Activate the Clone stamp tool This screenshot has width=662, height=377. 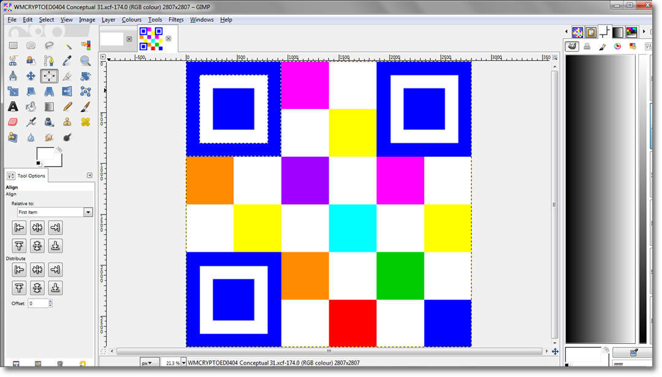[67, 122]
